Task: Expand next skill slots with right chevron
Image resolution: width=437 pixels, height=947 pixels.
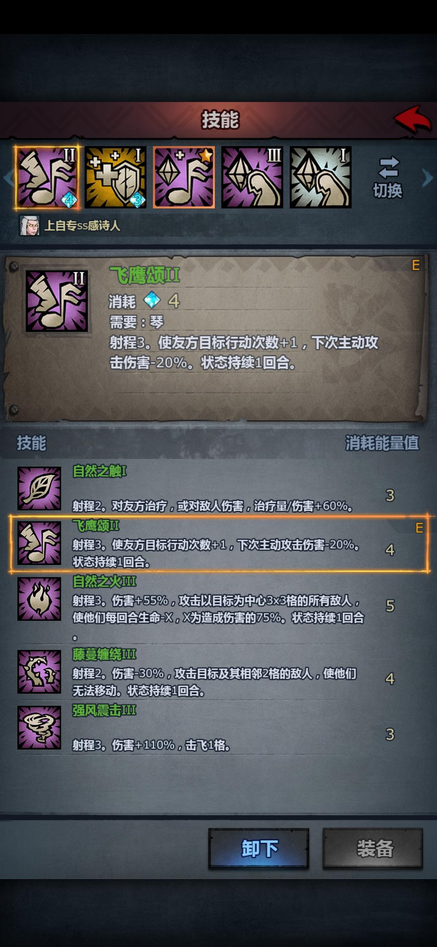Action: click(x=427, y=178)
